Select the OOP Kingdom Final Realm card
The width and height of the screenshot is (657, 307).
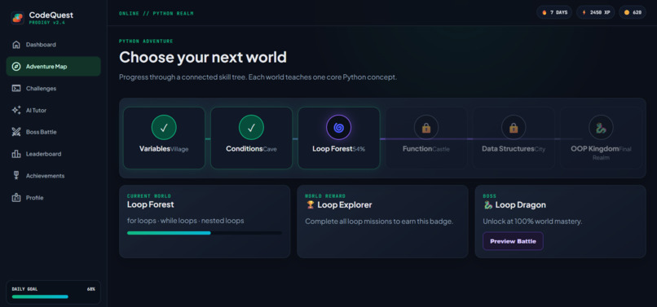click(x=601, y=138)
